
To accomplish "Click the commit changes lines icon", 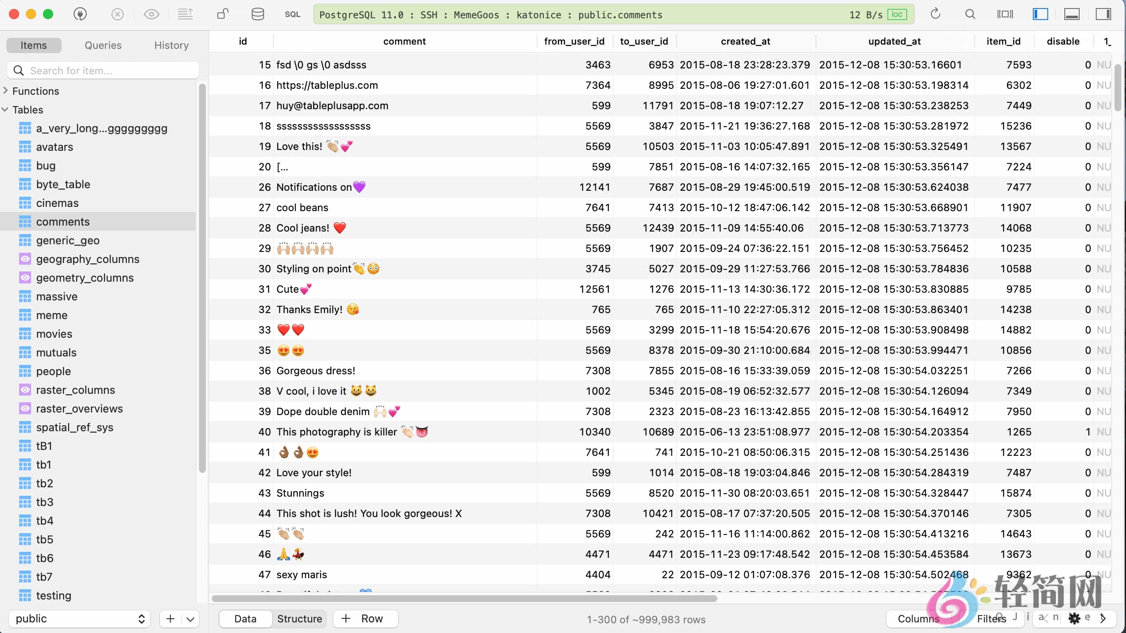I will pos(185,14).
